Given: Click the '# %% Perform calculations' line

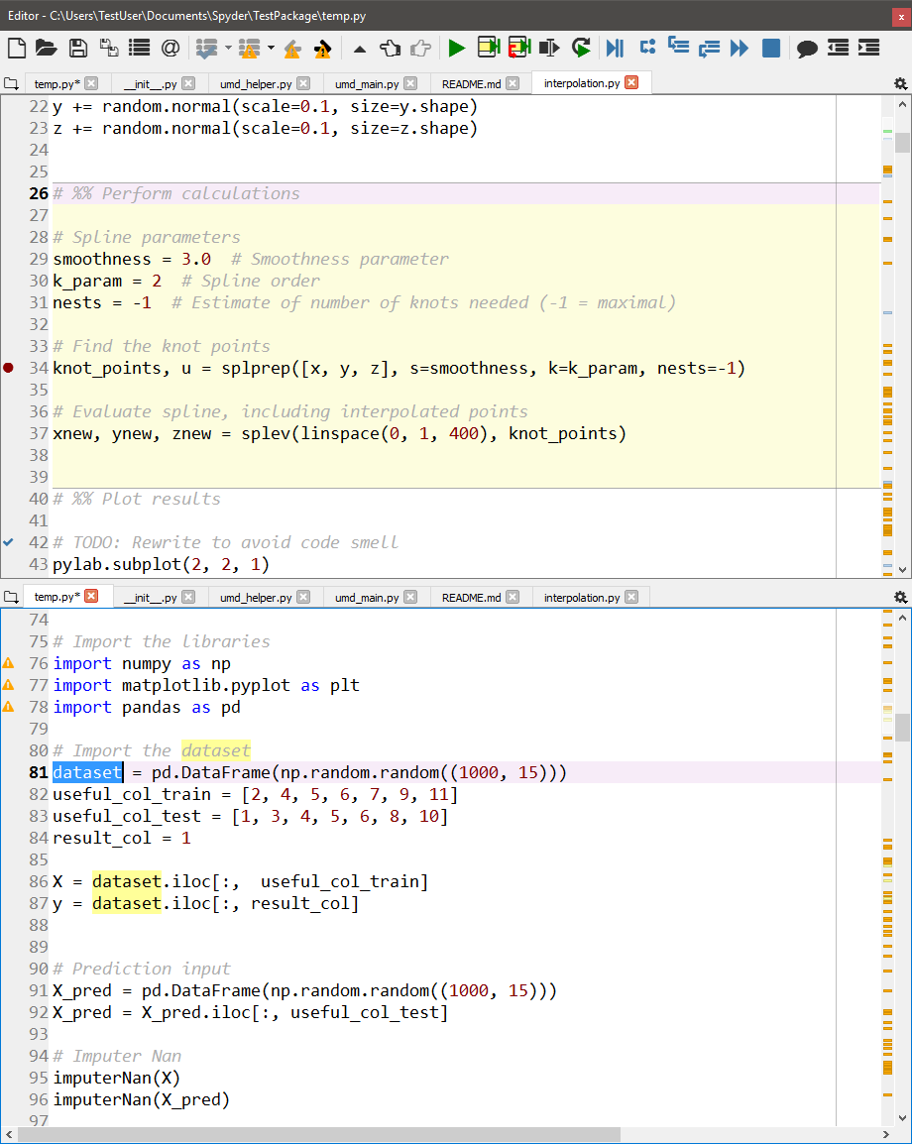Looking at the screenshot, I should tap(466, 193).
